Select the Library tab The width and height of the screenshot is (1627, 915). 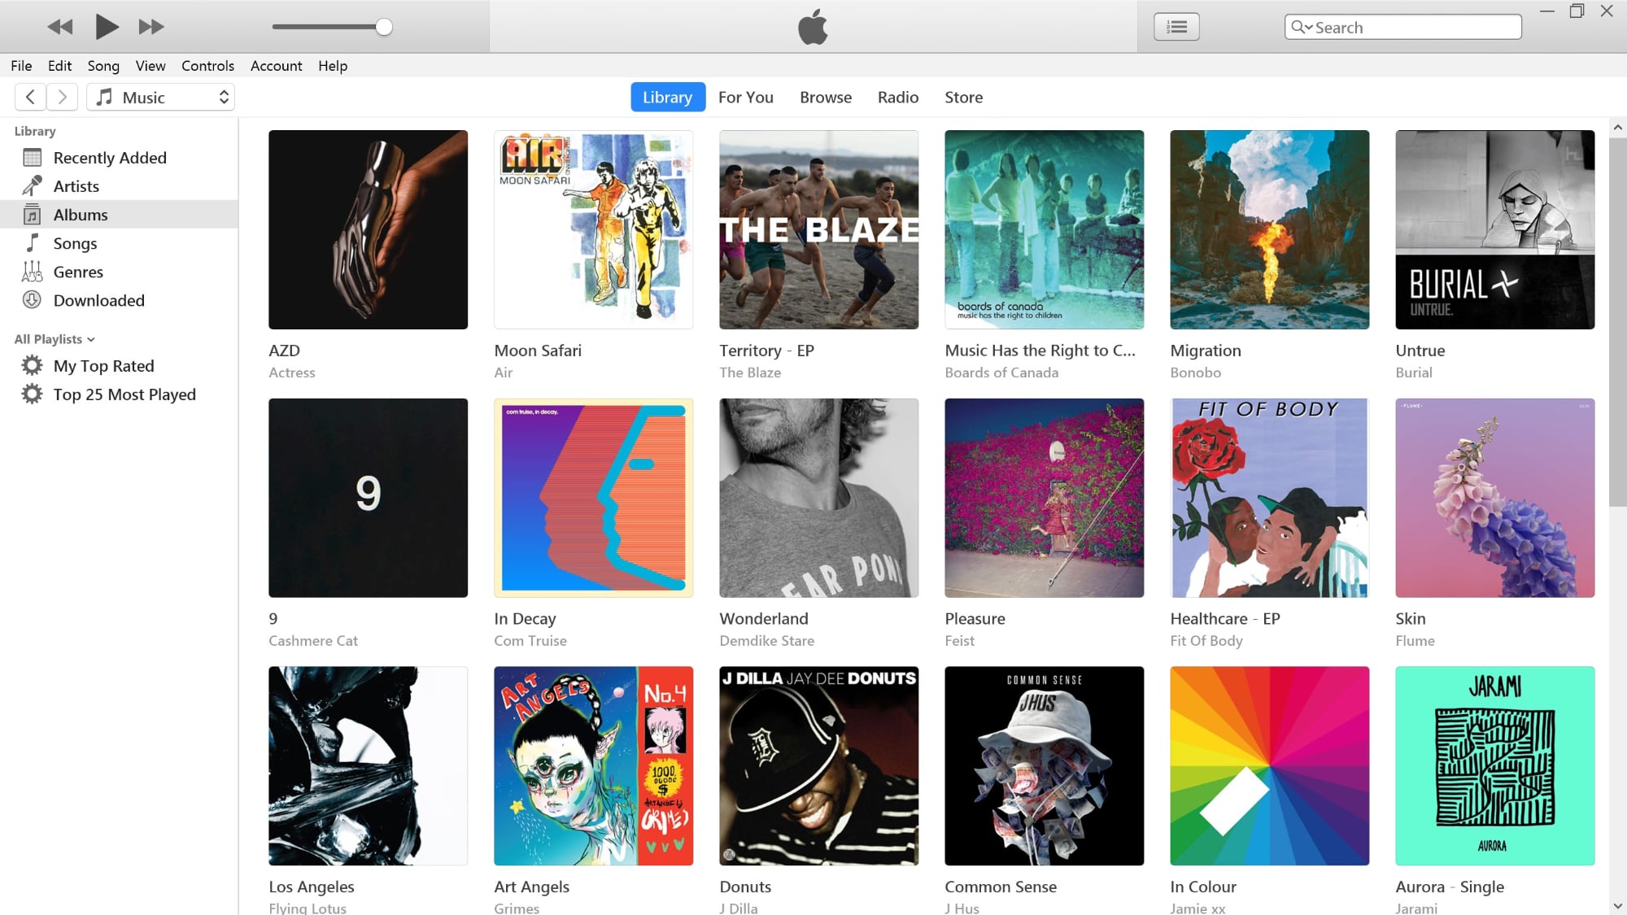click(667, 98)
